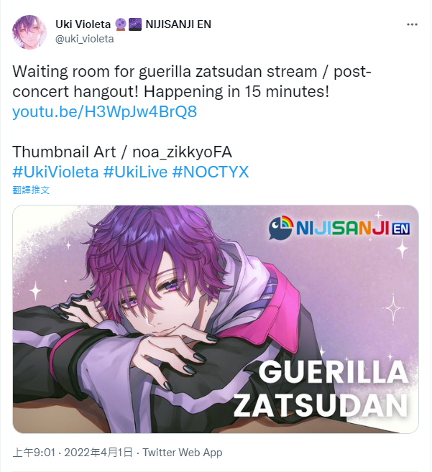Viewport: 432px width, 472px height.
Task: Click the @uki_violeta handle
Action: click(x=84, y=39)
